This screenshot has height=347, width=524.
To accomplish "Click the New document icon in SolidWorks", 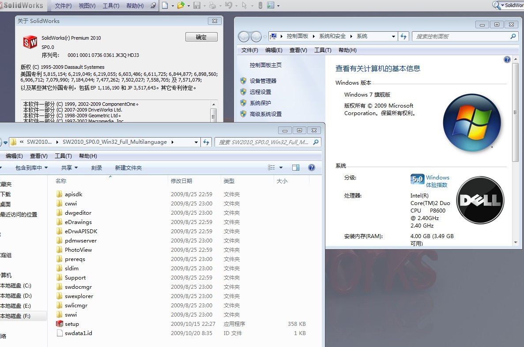I will click(x=165, y=5).
